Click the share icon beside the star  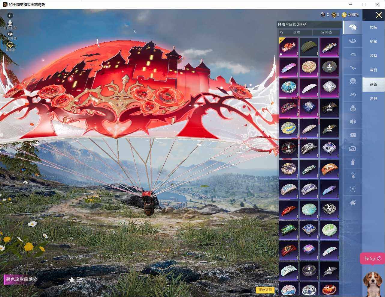[x=80, y=280]
